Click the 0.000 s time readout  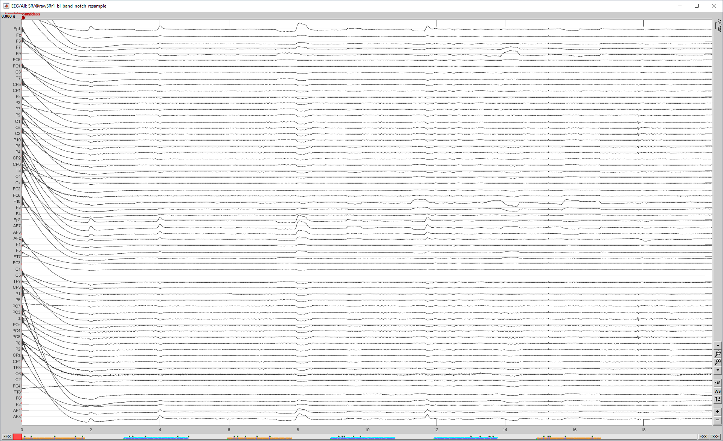click(8, 16)
